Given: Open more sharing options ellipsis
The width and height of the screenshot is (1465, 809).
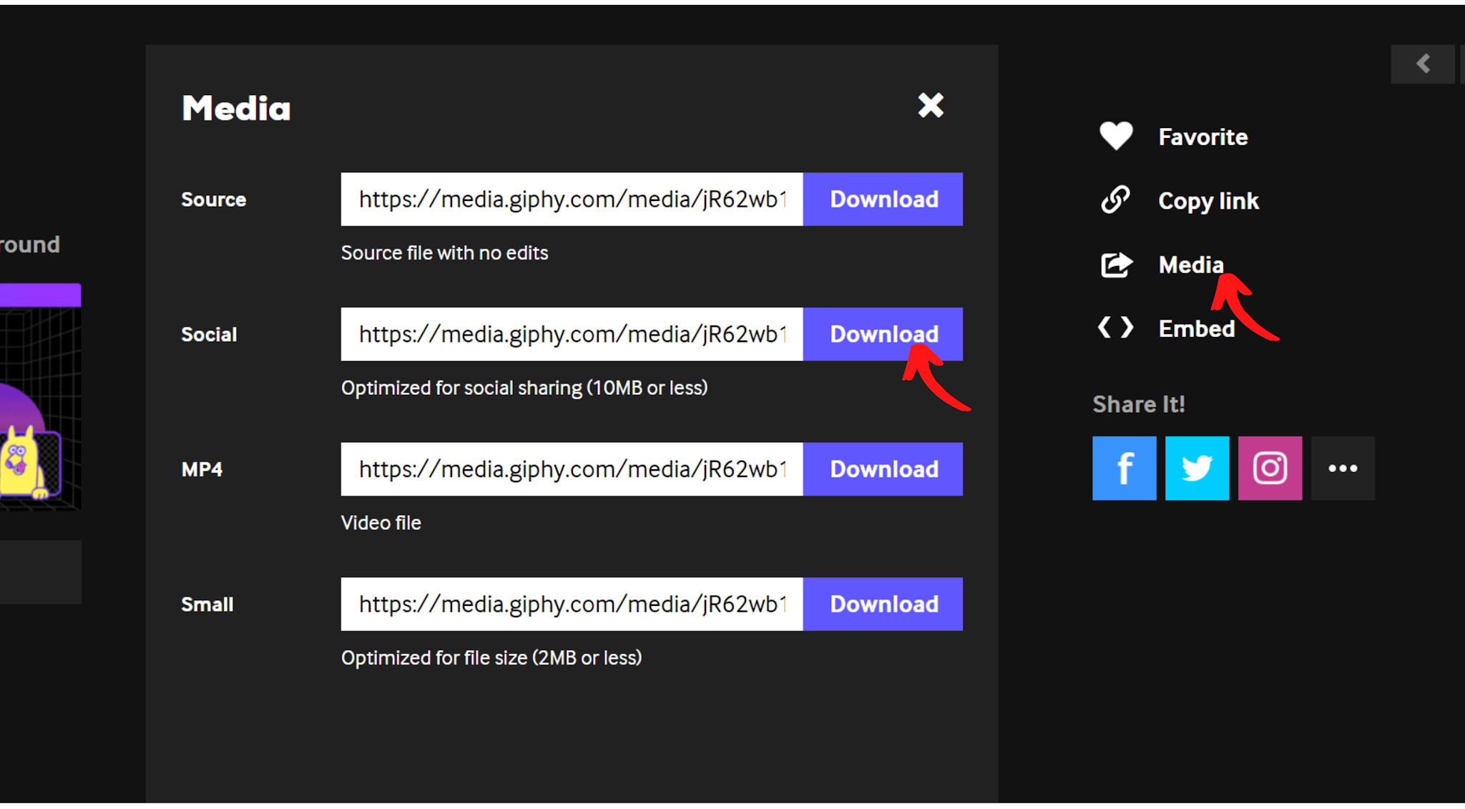Looking at the screenshot, I should 1343,468.
